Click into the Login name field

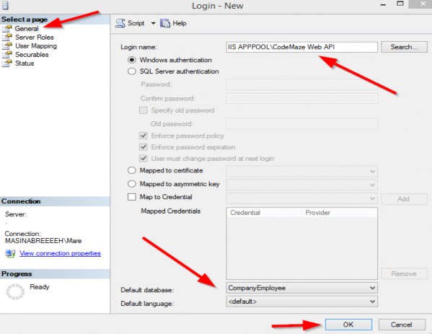[301, 47]
